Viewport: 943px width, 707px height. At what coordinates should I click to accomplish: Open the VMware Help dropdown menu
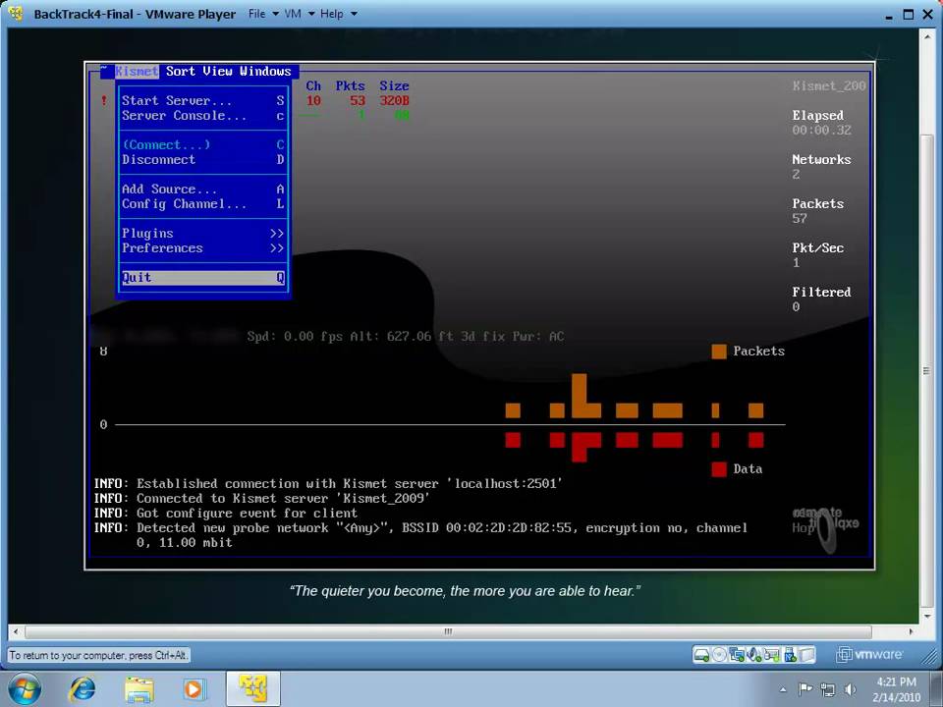pos(338,13)
